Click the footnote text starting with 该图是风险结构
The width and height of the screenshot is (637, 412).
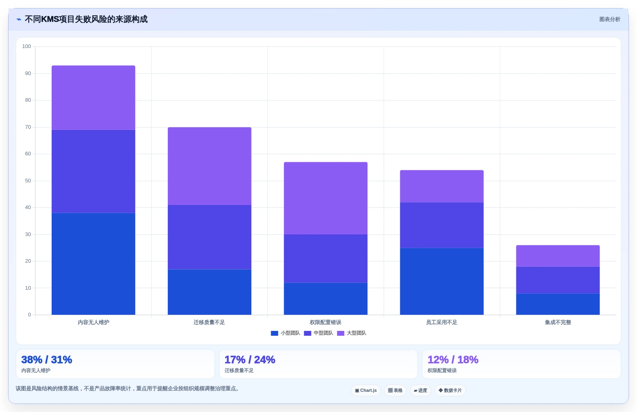[128, 389]
